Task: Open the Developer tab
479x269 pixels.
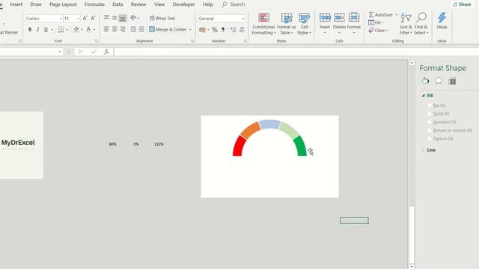Action: click(x=183, y=4)
